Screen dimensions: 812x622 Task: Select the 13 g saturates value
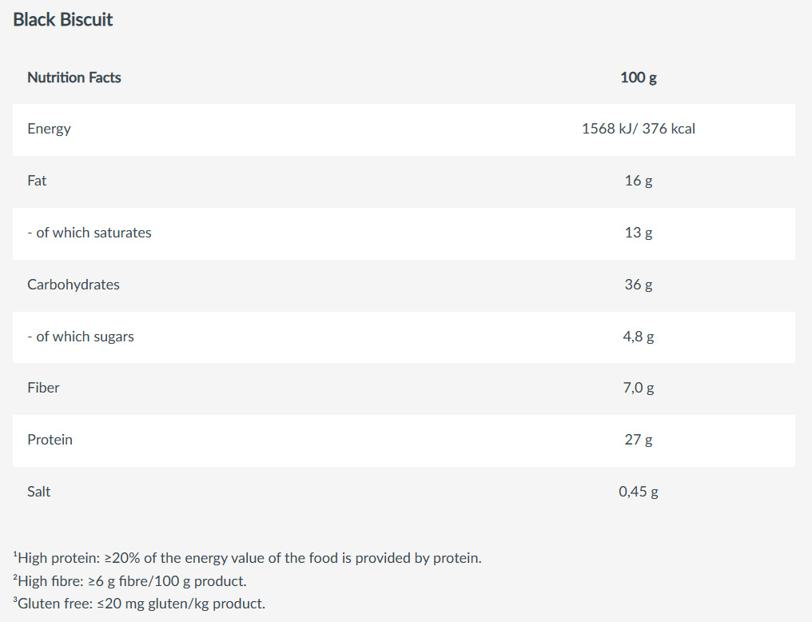pyautogui.click(x=638, y=233)
